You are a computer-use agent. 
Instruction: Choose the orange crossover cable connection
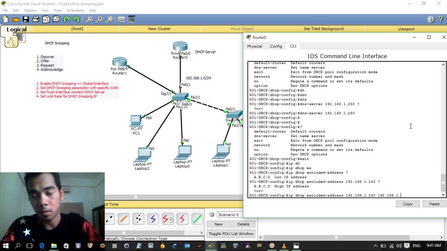123,219
